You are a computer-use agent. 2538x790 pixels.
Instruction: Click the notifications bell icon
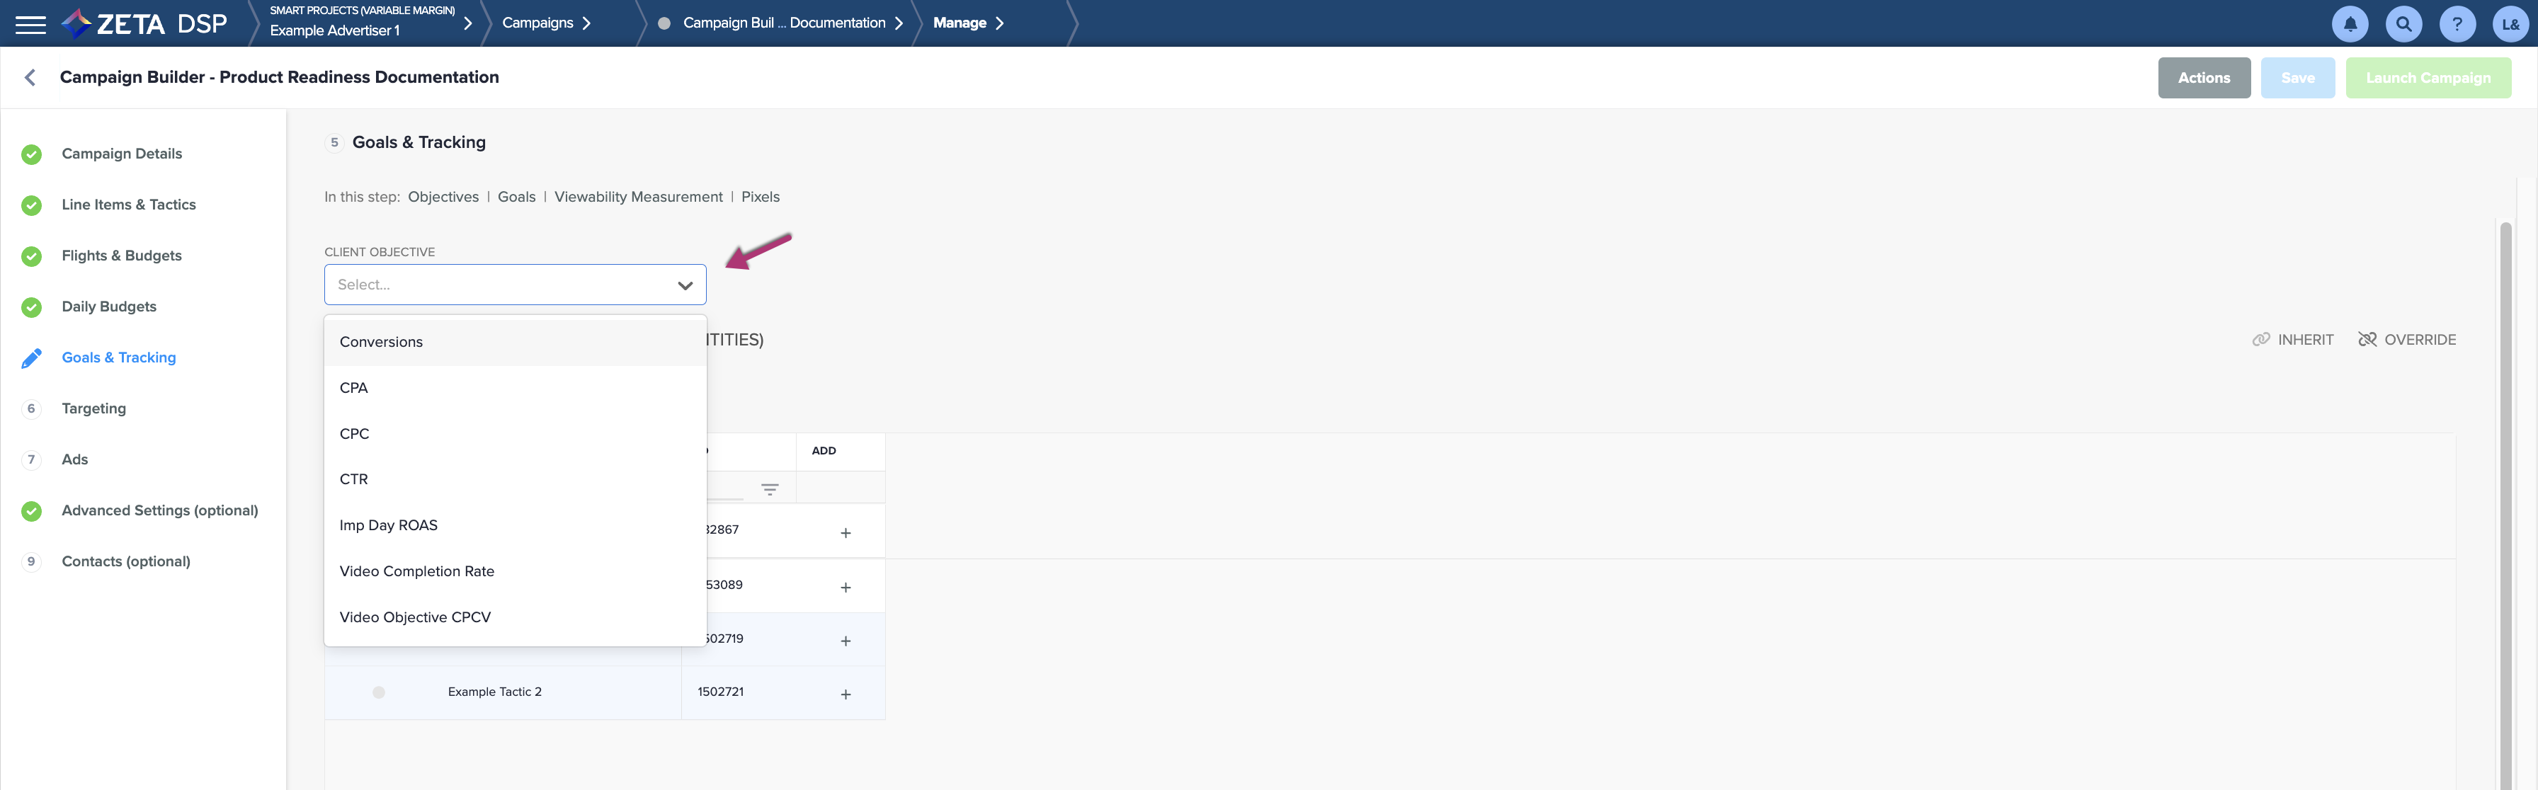click(x=2350, y=23)
